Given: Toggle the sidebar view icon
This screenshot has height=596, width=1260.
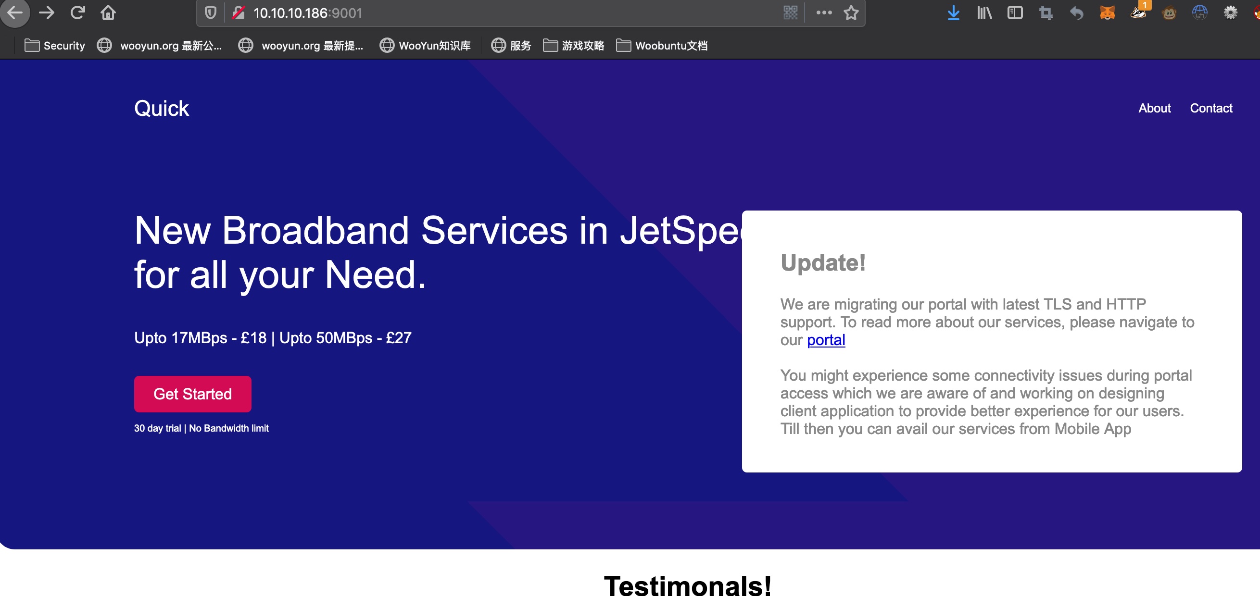Looking at the screenshot, I should click(1015, 12).
